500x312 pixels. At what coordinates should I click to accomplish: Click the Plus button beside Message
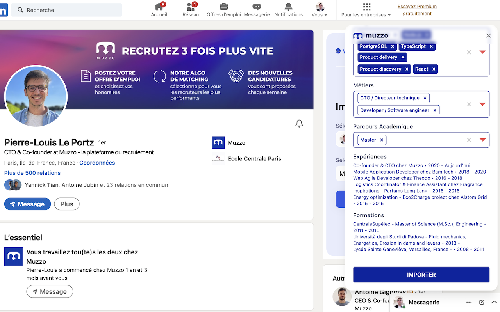click(x=67, y=204)
